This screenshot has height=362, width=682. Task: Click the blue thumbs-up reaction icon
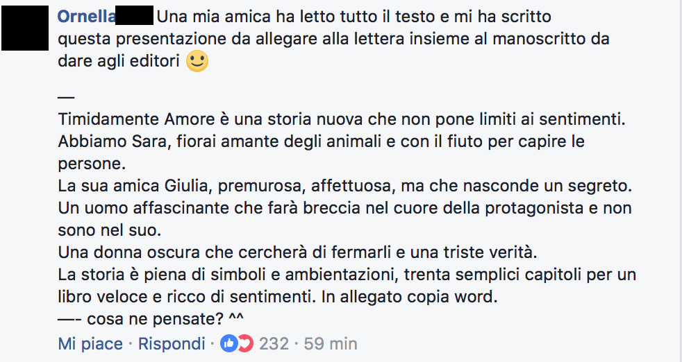(x=228, y=344)
